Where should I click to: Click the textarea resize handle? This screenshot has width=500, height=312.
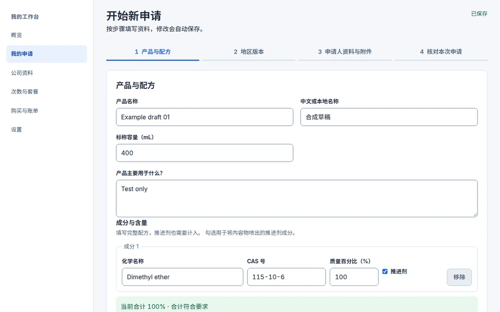pos(475,215)
